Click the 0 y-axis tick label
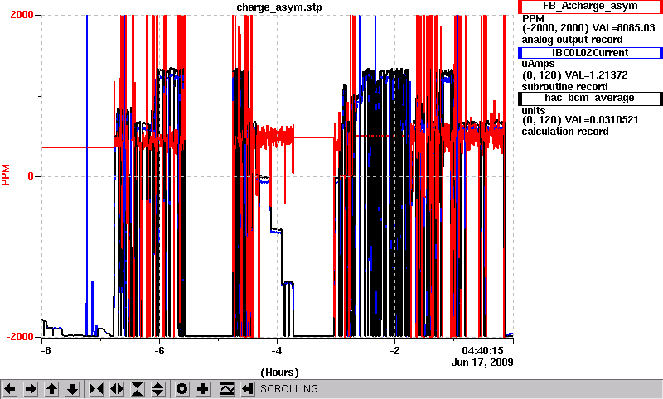This screenshot has width=663, height=399. 31,176
